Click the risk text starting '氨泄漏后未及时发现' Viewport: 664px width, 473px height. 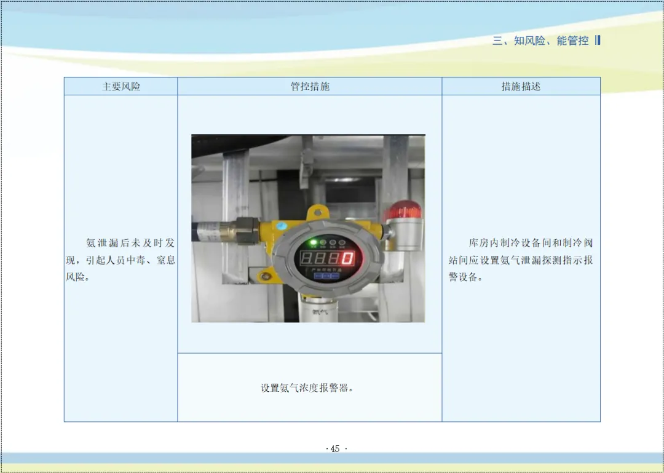pyautogui.click(x=121, y=260)
